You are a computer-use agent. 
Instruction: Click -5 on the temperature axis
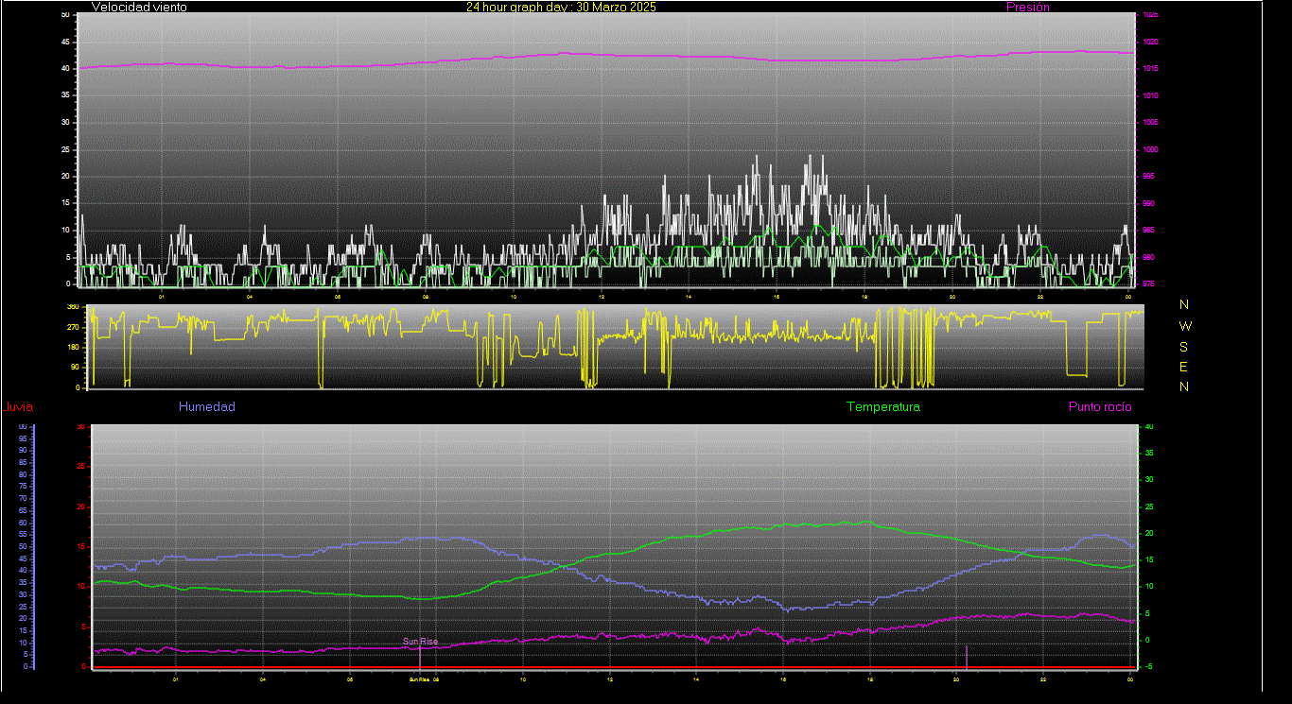1149,666
